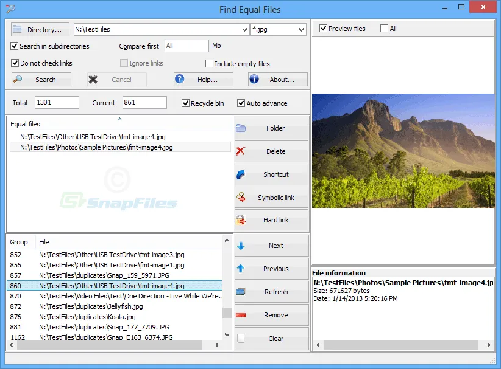Select group 881 Snap_177_7709.JPG row
501x369 pixels.
tap(115, 327)
